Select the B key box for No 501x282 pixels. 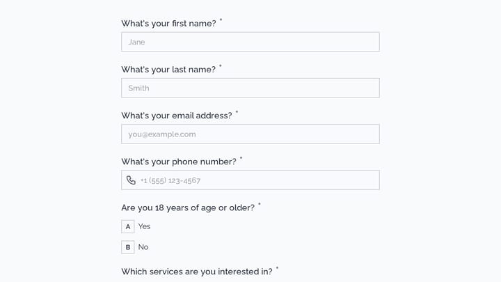click(x=128, y=247)
